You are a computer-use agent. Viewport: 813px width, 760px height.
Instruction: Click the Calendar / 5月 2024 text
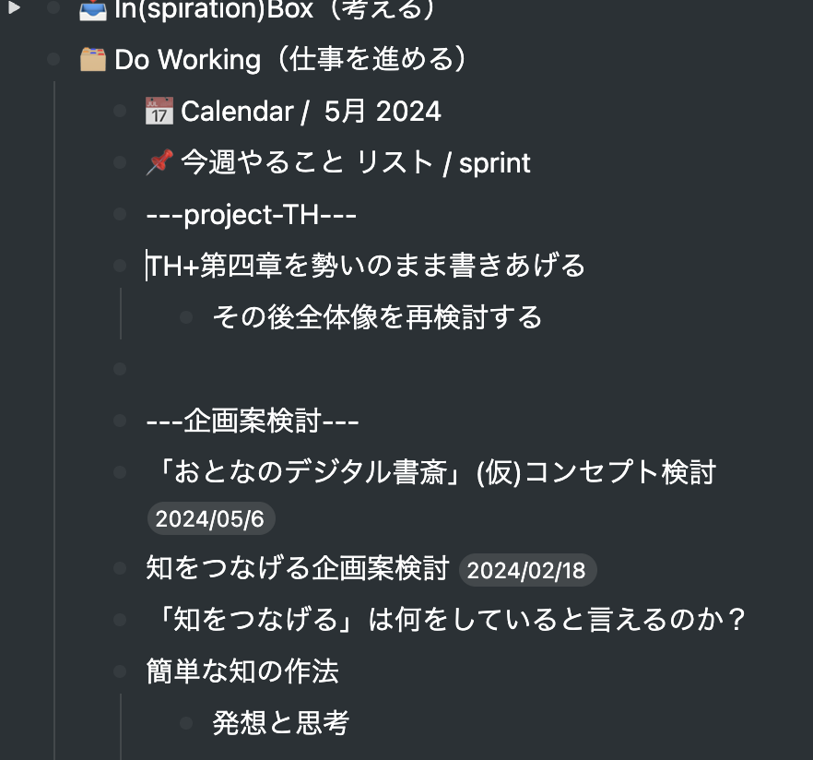(311, 111)
